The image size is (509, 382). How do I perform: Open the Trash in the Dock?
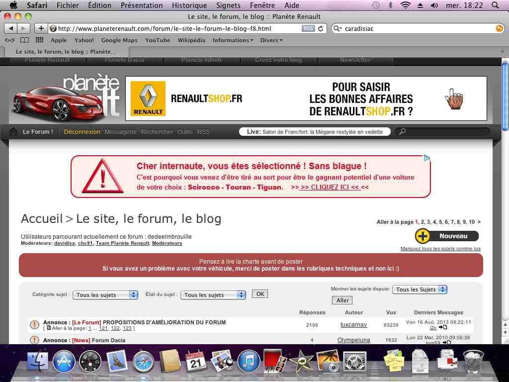pyautogui.click(x=473, y=361)
